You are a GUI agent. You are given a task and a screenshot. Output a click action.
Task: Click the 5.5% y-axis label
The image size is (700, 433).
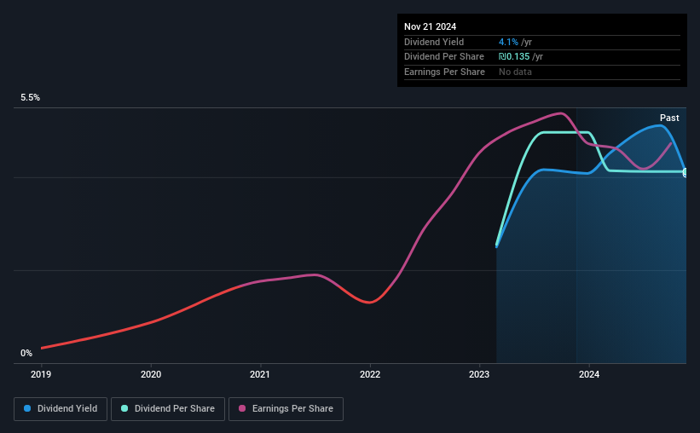tap(31, 97)
